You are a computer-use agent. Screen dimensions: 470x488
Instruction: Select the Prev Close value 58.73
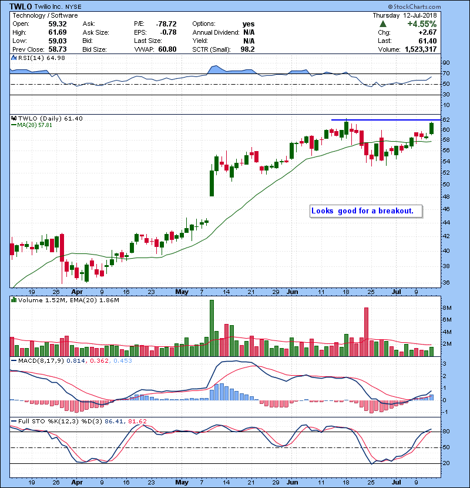(x=57, y=49)
